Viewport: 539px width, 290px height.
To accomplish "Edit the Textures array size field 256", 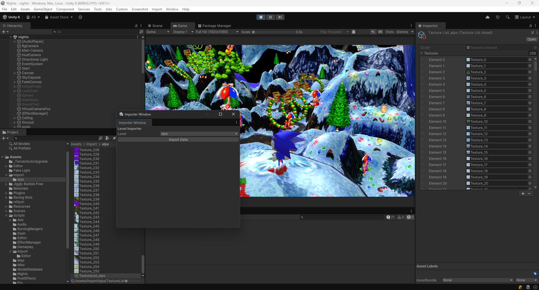I will [x=532, y=53].
